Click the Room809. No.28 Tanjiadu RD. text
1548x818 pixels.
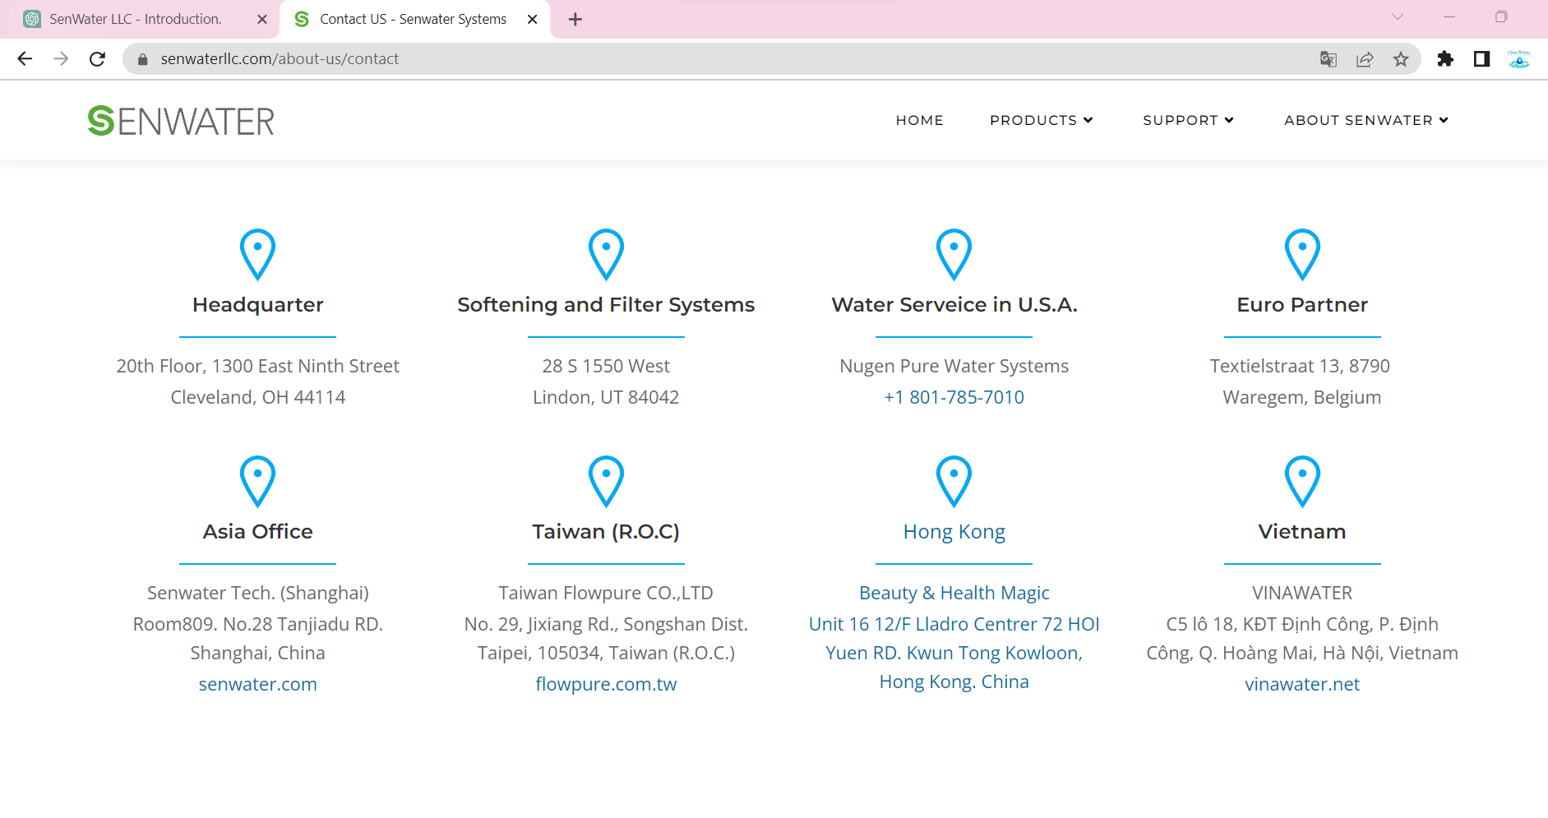coord(258,624)
